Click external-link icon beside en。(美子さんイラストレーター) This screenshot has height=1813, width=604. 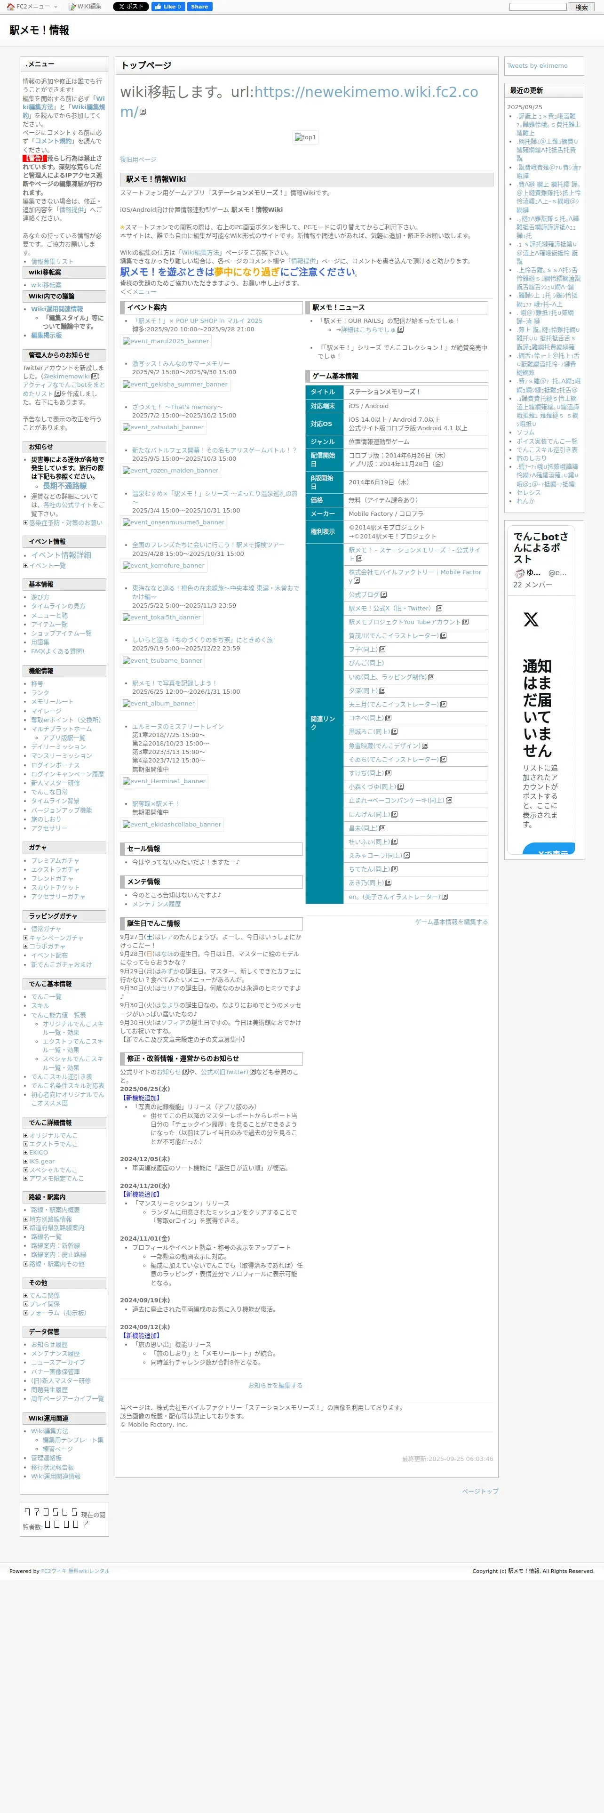click(x=445, y=898)
